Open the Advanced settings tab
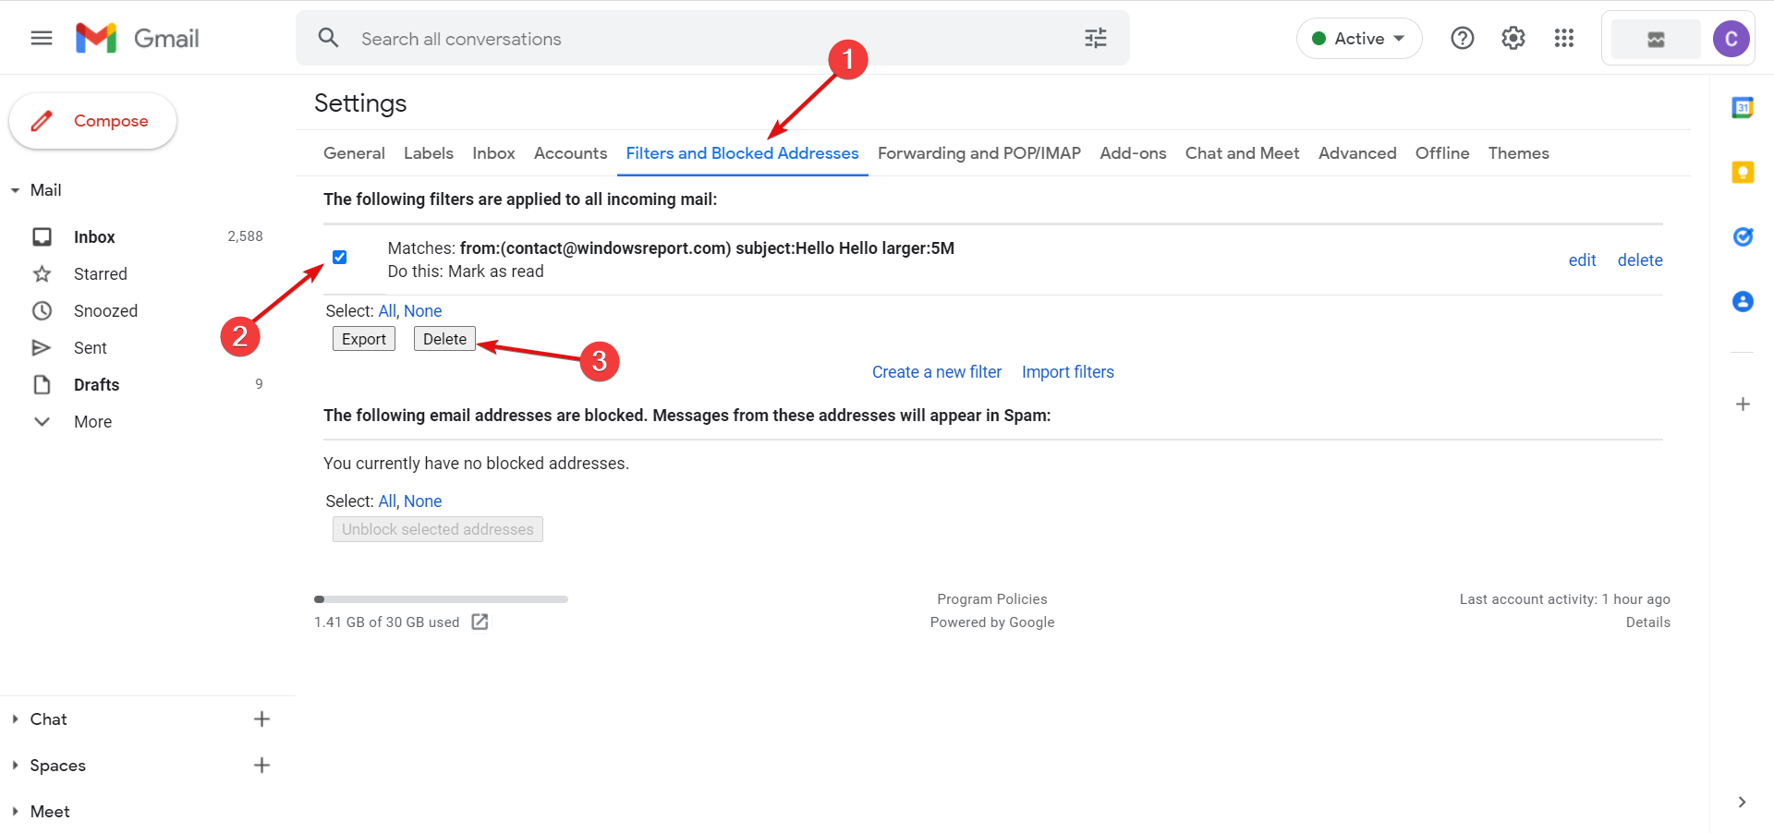1774x833 pixels. 1357,153
